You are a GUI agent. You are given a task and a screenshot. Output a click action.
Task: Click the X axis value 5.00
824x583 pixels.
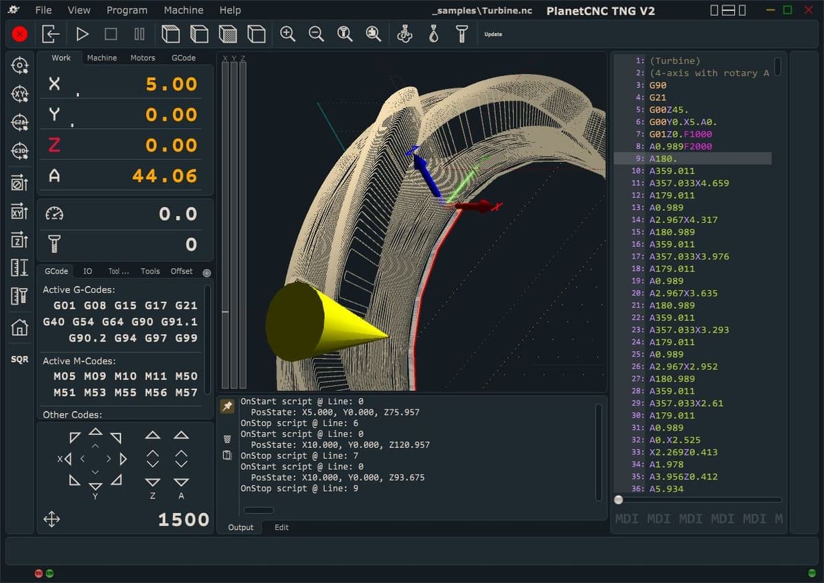tap(172, 84)
